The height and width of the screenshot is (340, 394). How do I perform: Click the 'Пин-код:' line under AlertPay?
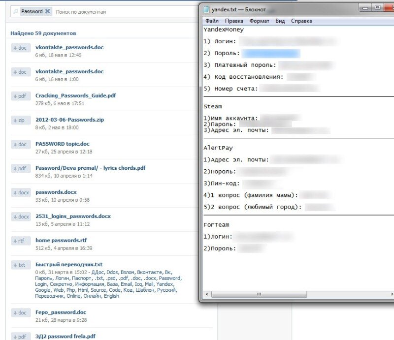point(222,184)
